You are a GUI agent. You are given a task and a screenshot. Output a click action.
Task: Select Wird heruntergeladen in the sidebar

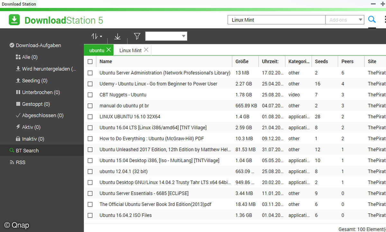coord(46,69)
